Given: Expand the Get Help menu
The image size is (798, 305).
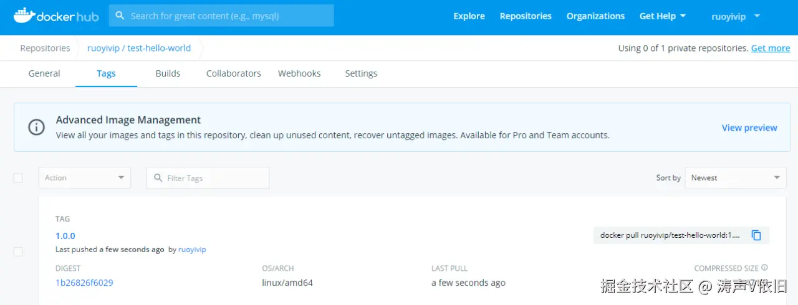Looking at the screenshot, I should [x=663, y=16].
